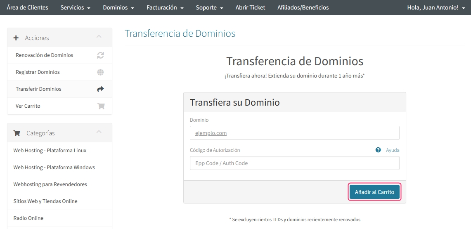Click the cart icon in Categorías header
Image resolution: width=471 pixels, height=229 pixels.
(x=17, y=133)
